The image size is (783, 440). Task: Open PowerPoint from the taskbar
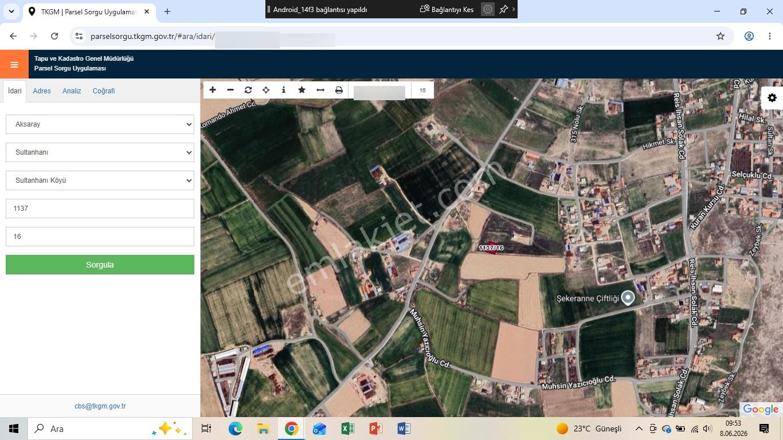pyautogui.click(x=375, y=429)
